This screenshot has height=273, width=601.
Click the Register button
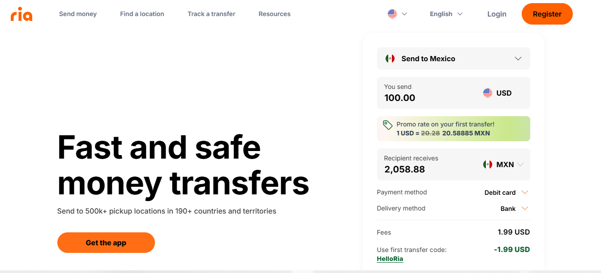click(x=547, y=14)
